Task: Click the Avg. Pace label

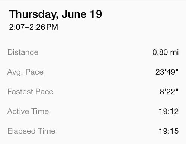Action: click(25, 72)
